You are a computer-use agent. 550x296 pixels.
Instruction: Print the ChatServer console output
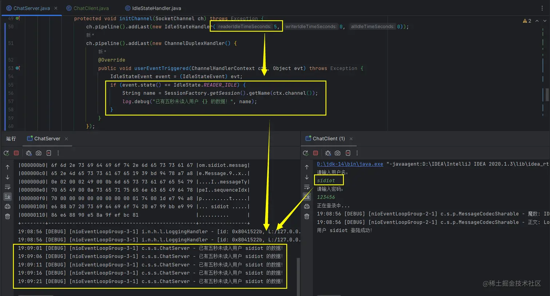coord(8,206)
